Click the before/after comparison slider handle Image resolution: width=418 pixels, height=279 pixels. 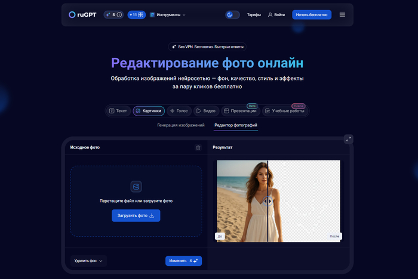pos(268,201)
